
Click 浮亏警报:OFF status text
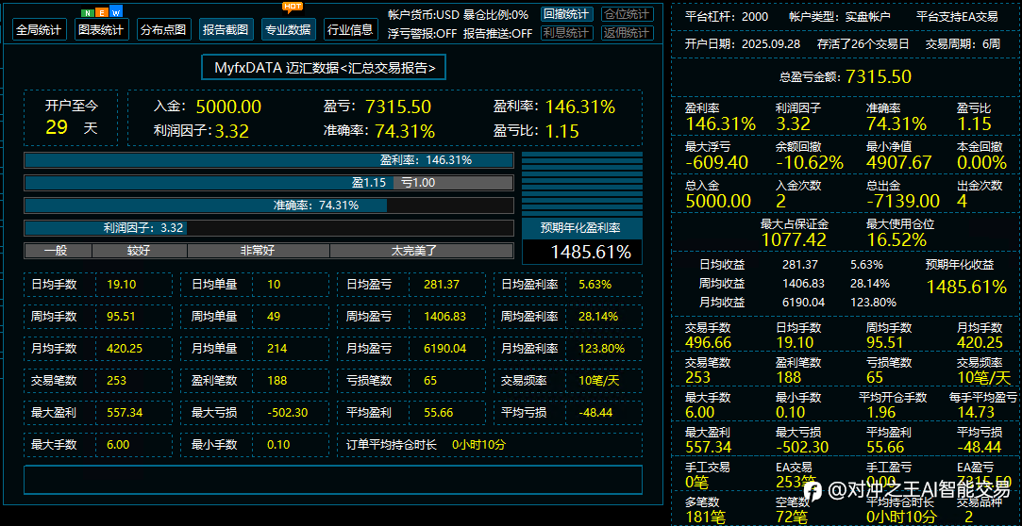(x=422, y=34)
